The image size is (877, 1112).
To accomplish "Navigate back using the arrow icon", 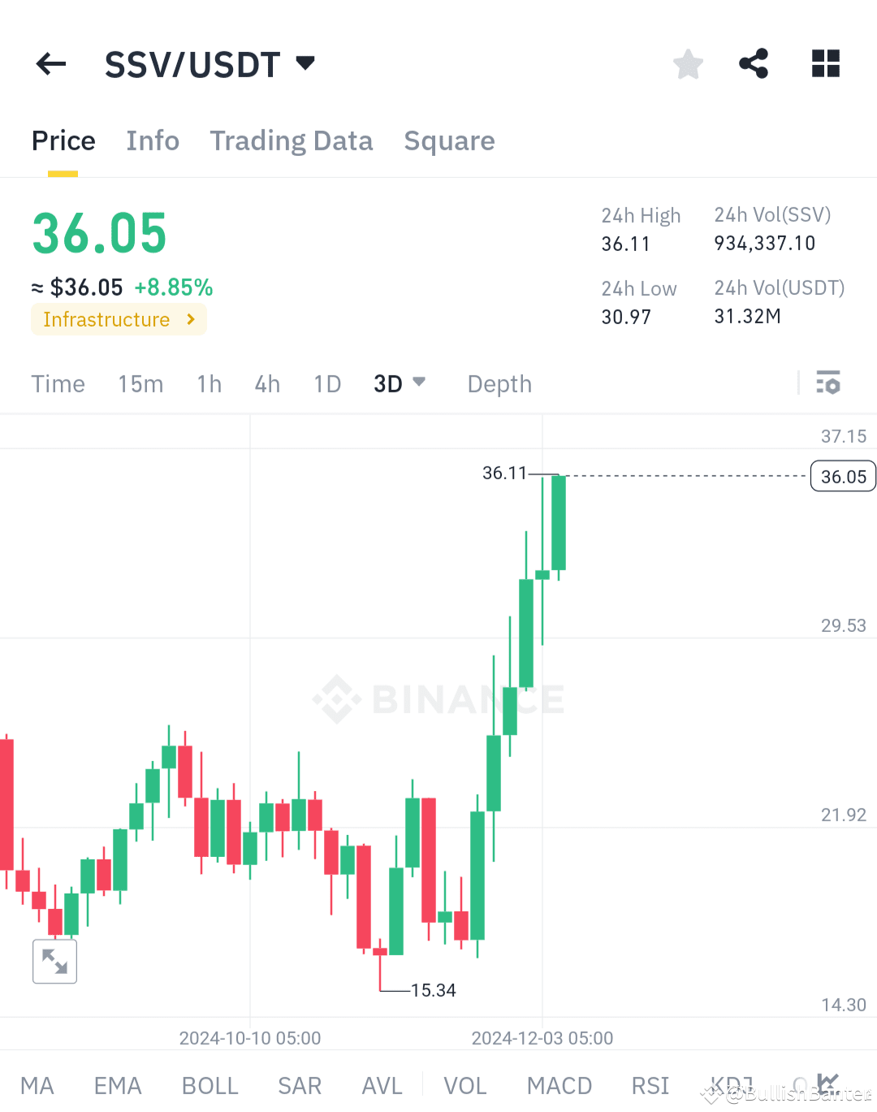I will (x=50, y=63).
